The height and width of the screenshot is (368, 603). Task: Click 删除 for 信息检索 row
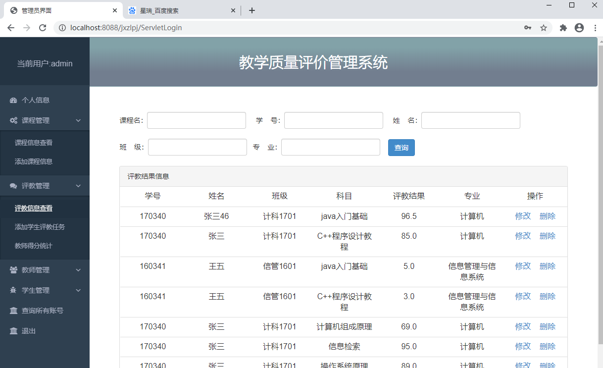click(x=548, y=346)
